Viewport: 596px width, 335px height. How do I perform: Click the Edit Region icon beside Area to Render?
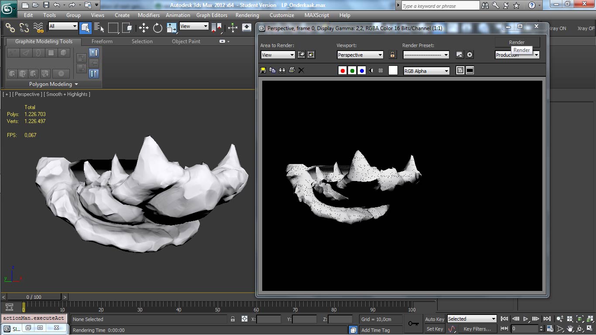pyautogui.click(x=301, y=55)
